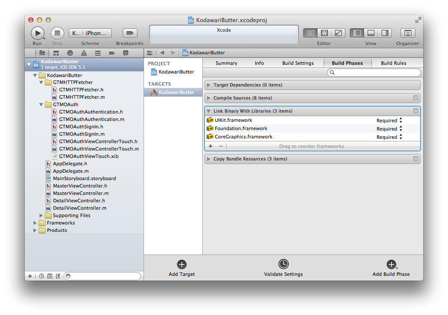448x315 pixels.
Task: Open the Build Settings tab
Action: 298,63
